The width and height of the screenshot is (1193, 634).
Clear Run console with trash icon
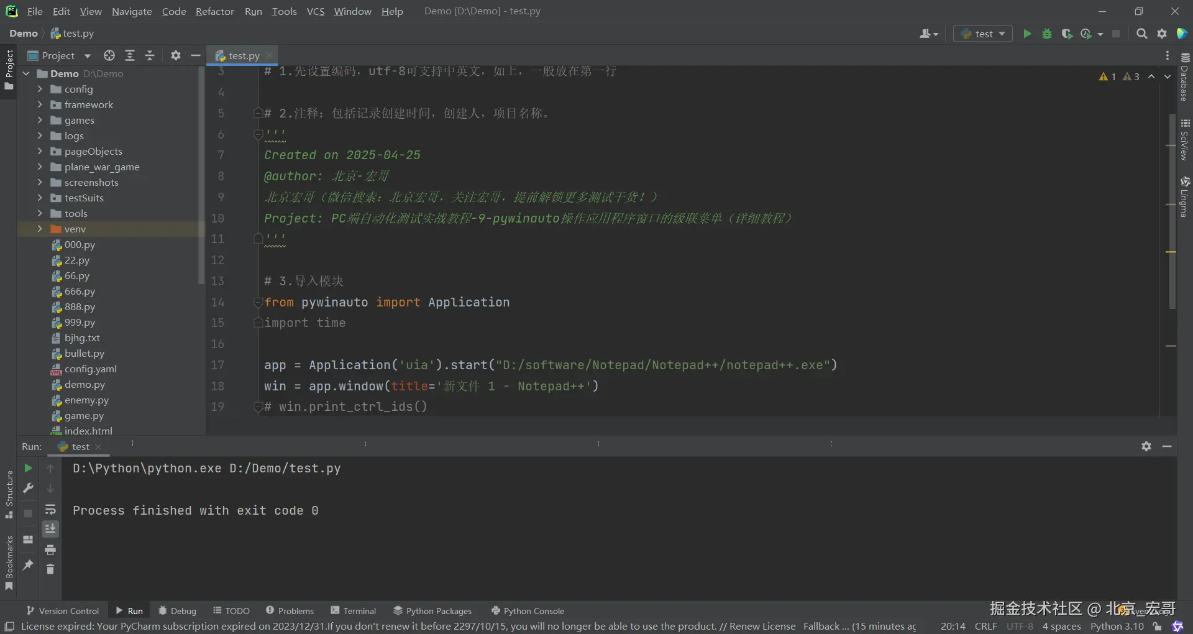(x=50, y=569)
